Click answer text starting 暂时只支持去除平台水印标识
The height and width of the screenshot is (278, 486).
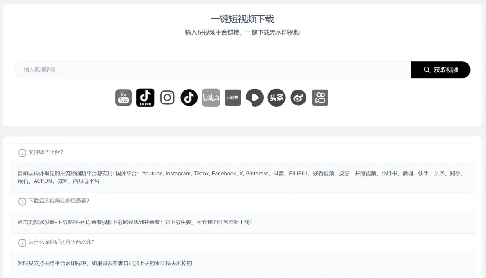pyautogui.click(x=105, y=264)
